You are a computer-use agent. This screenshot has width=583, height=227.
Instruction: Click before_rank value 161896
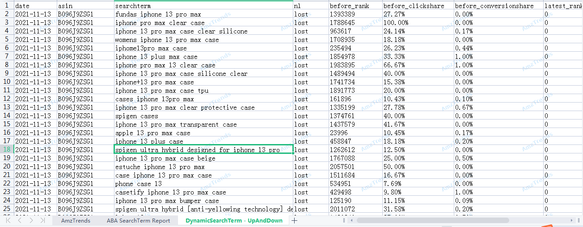coord(355,99)
